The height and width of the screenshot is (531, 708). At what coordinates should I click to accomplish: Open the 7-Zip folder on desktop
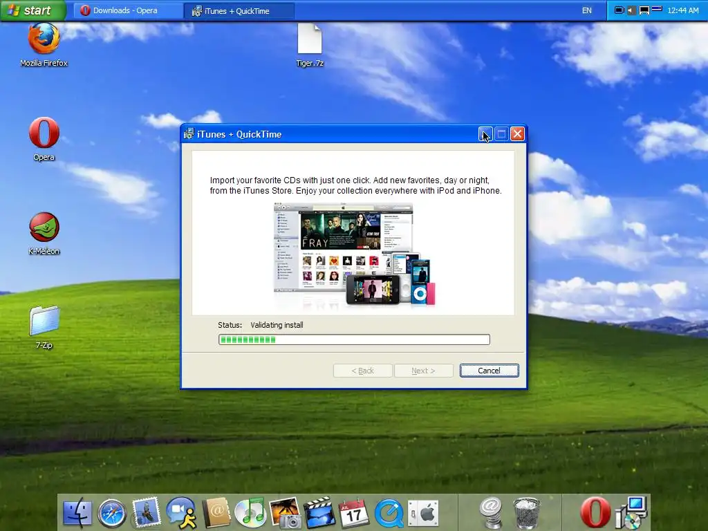pos(44,327)
